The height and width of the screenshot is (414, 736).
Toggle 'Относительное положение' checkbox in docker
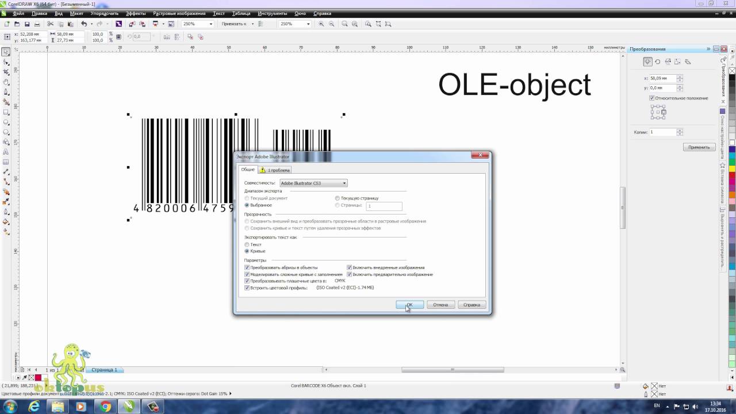[x=651, y=98]
